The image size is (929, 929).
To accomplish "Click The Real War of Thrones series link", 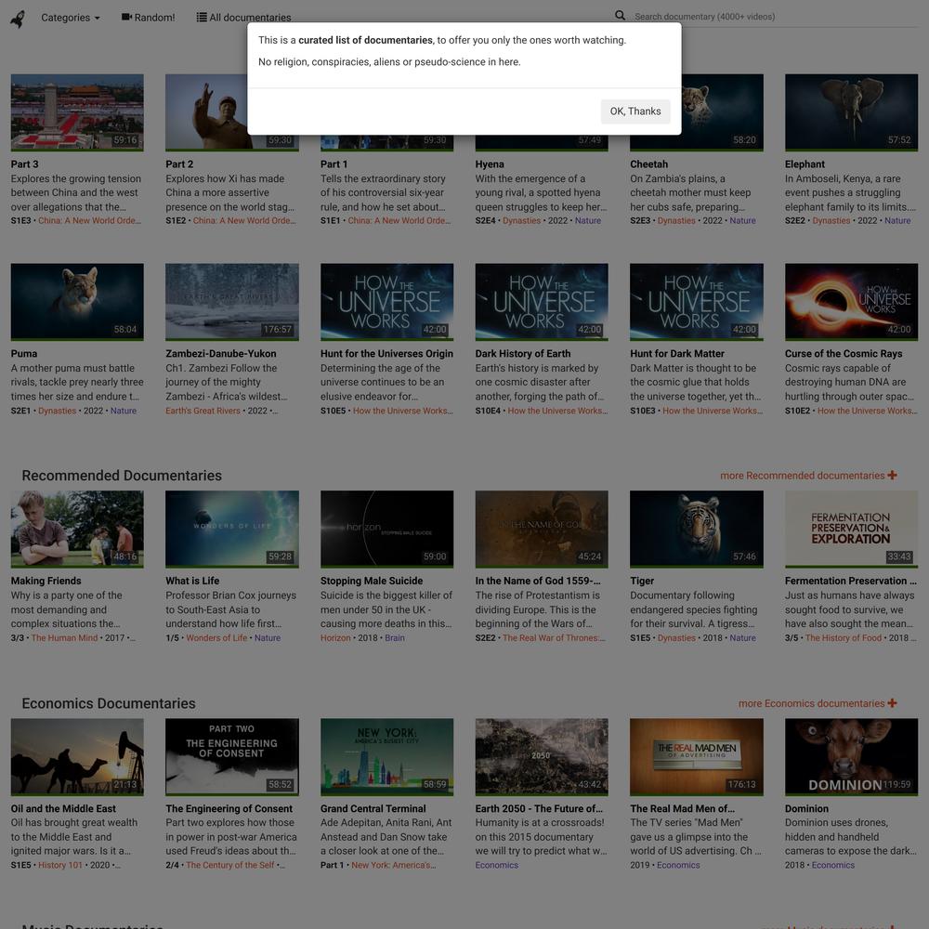I will click(x=554, y=638).
